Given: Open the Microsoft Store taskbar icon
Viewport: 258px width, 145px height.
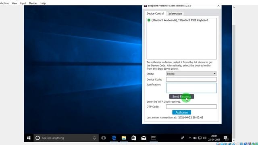Looking at the screenshot, I should pos(133,138).
